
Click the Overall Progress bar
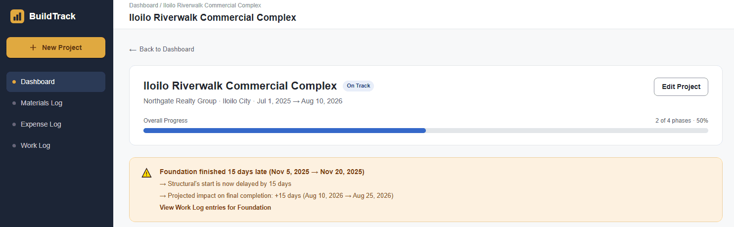[426, 131]
